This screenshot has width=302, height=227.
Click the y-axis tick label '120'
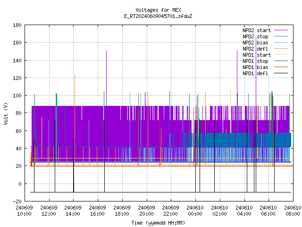[17, 78]
